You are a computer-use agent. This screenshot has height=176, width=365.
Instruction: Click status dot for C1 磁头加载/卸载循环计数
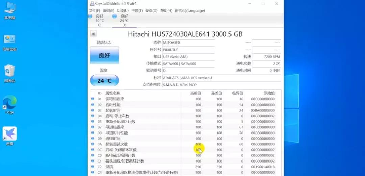point(92,161)
